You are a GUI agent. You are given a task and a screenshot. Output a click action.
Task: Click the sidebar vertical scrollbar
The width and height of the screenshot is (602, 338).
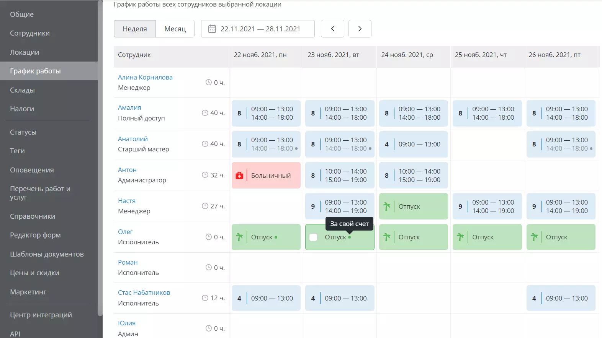tap(100, 158)
